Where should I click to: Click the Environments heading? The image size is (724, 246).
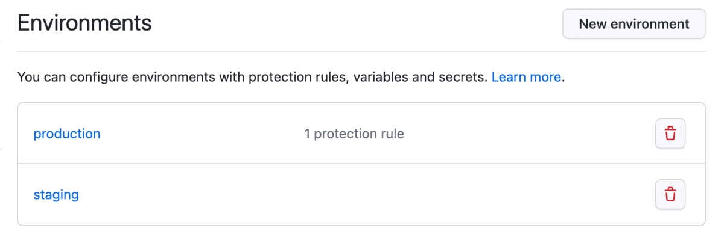point(84,24)
